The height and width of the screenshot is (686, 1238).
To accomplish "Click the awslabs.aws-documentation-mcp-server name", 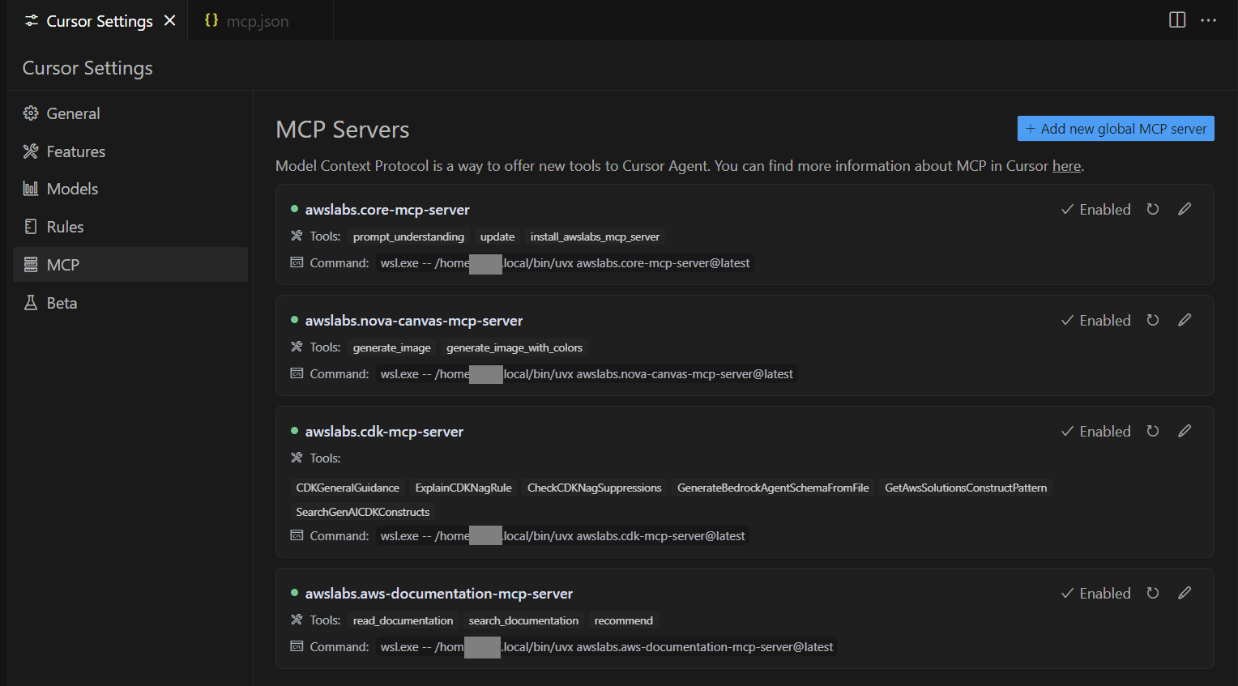I will point(439,594).
